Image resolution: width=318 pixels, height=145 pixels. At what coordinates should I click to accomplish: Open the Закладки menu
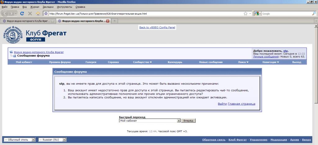pyautogui.click(x=48, y=7)
